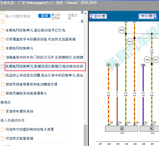Click the T4dg /3 connector pin label

coord(111,123)
